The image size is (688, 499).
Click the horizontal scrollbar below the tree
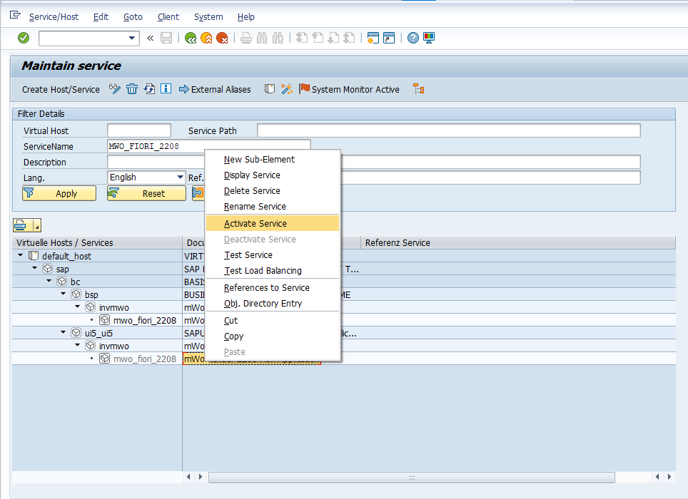(410, 476)
